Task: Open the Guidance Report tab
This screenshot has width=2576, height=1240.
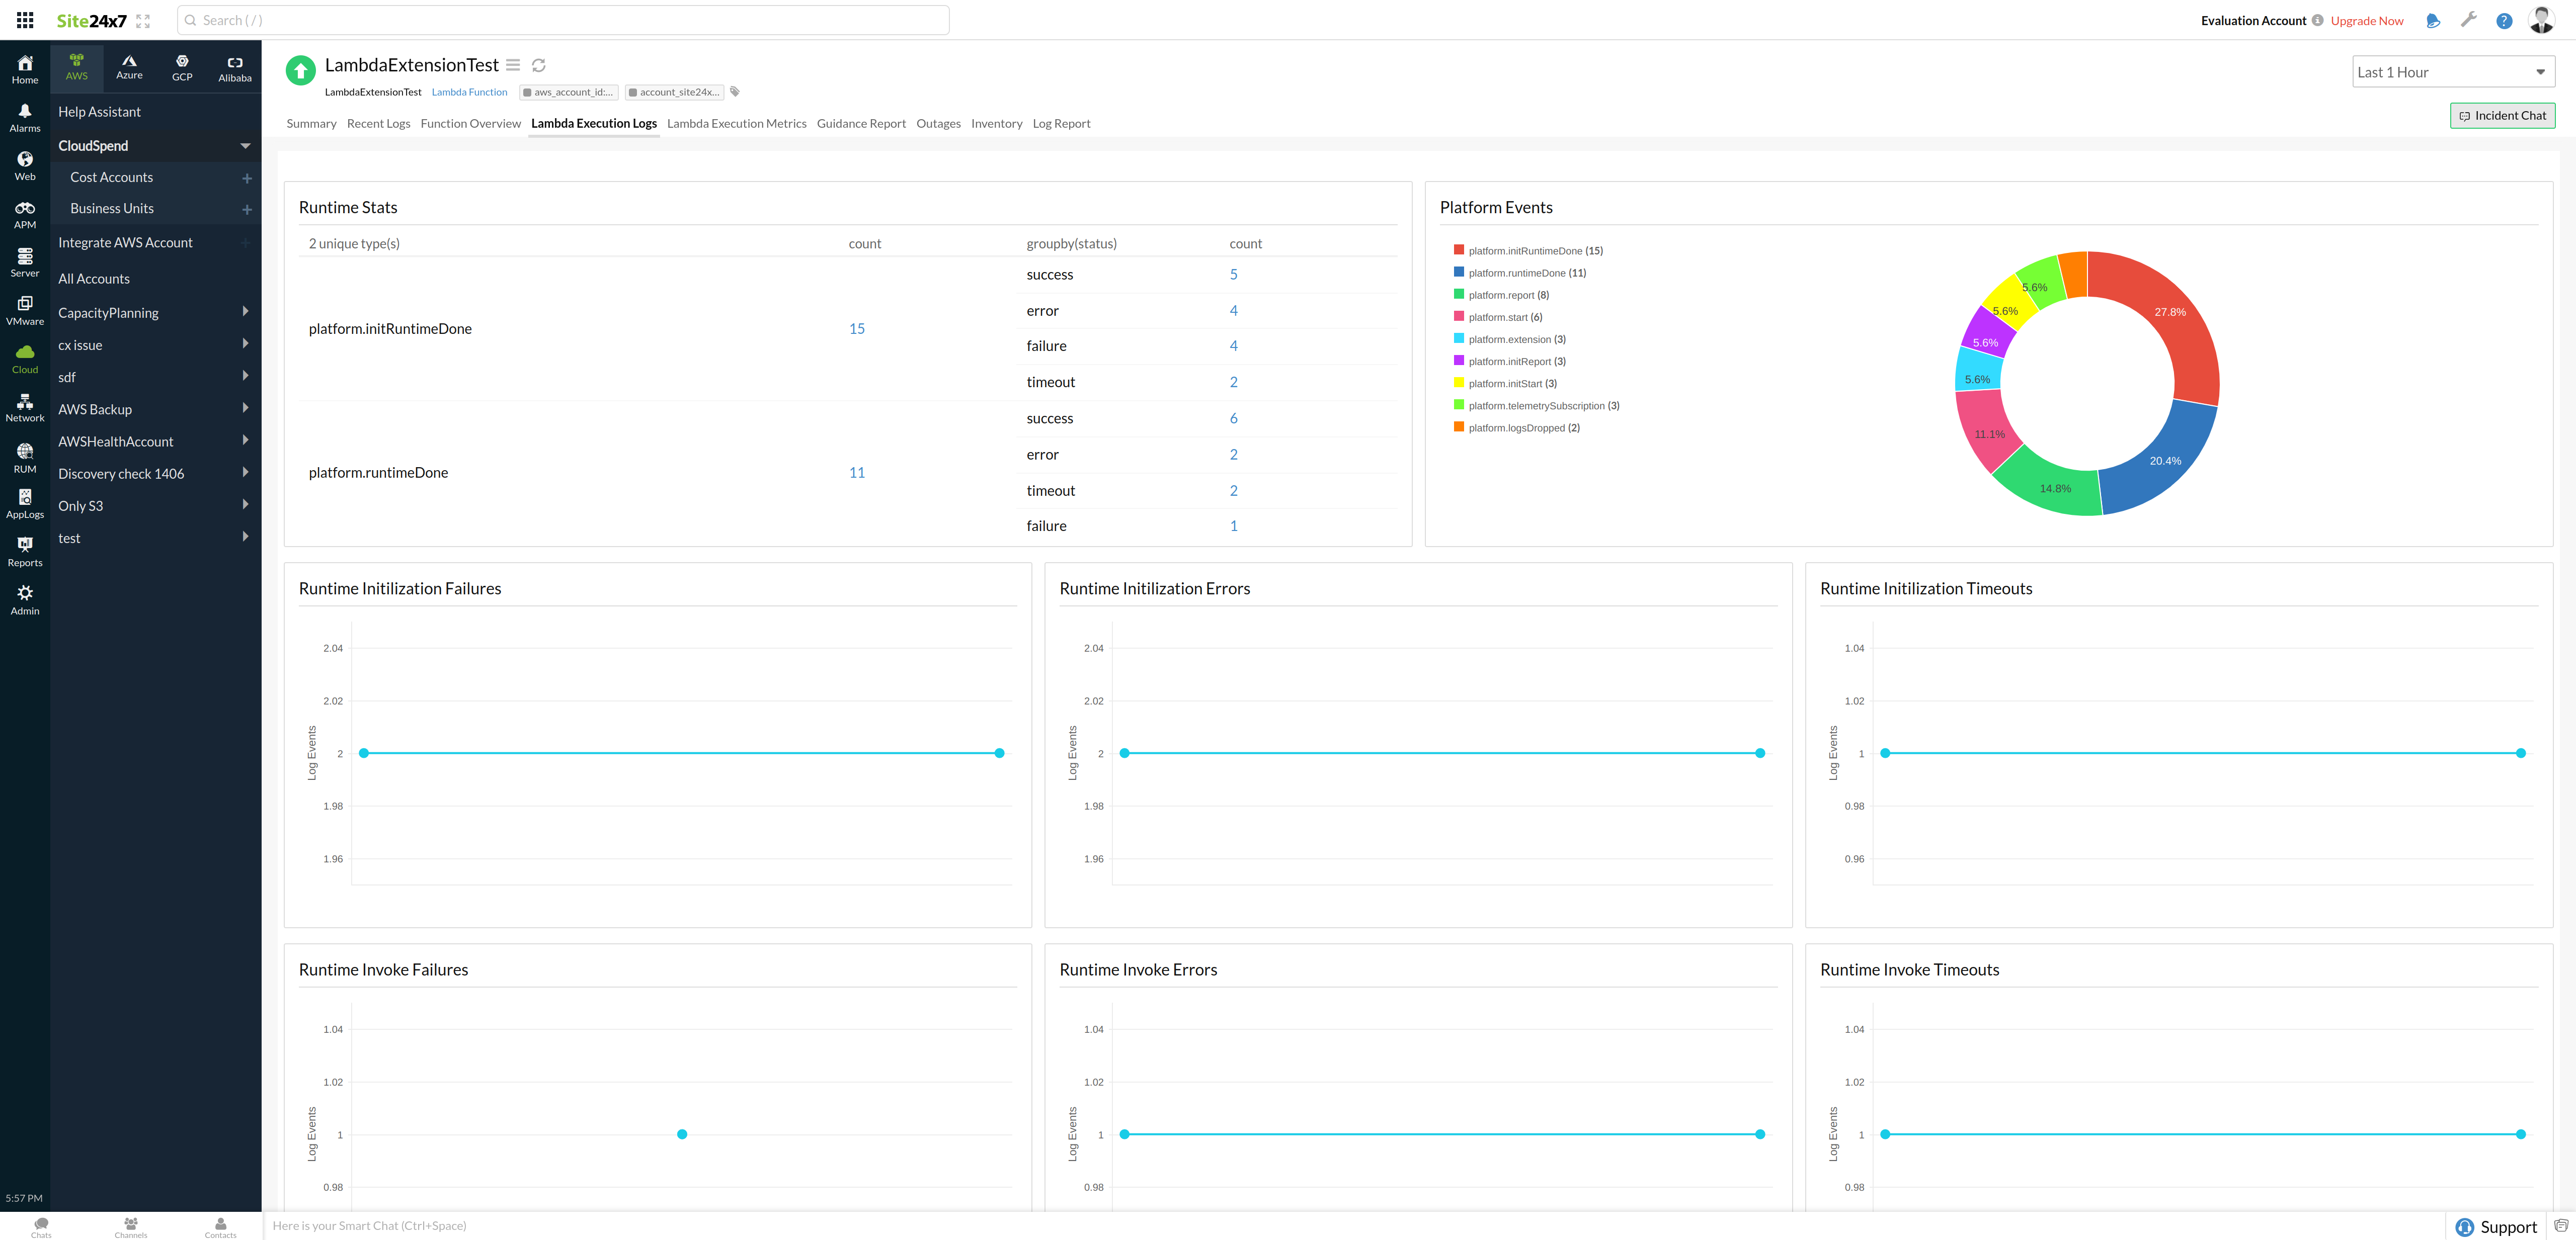Action: pos(861,123)
